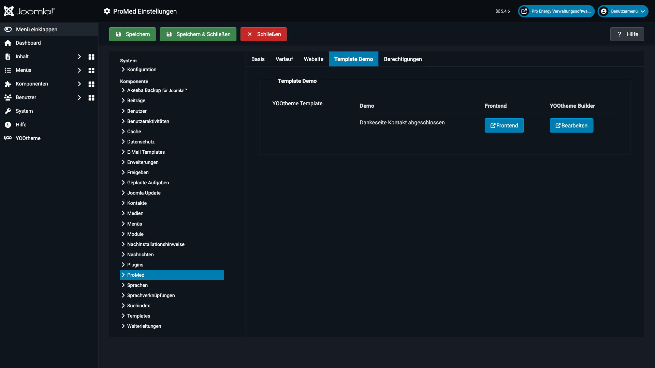Click the Speichern button
Viewport: 655px width, 368px height.
pos(132,34)
